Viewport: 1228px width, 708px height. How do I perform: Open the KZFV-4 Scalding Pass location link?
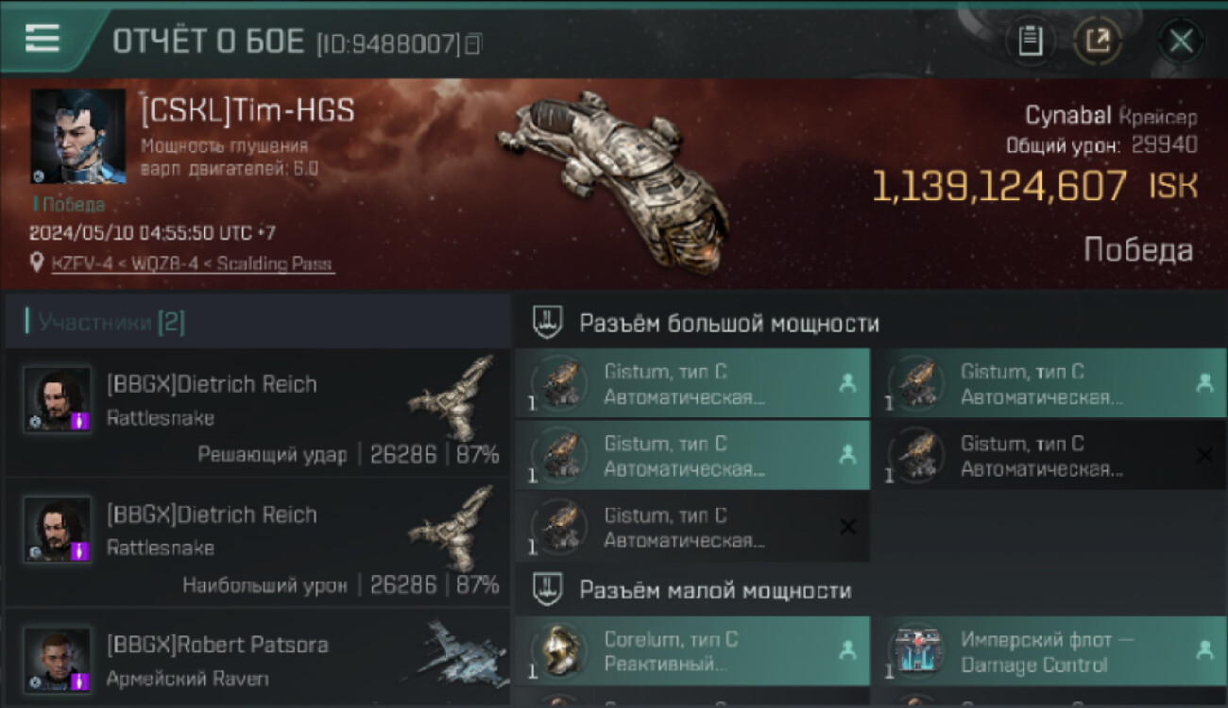coord(193,264)
